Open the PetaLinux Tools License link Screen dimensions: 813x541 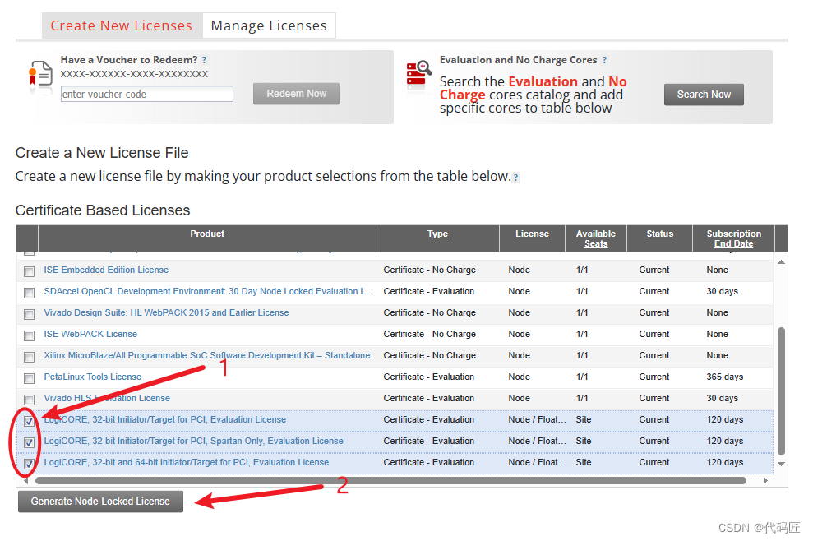[92, 377]
